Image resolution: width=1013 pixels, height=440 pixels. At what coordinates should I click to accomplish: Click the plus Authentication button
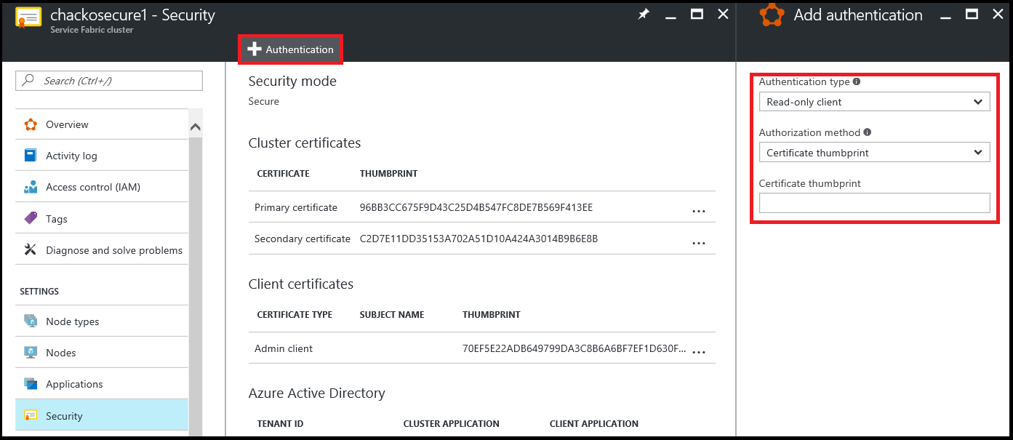pos(291,49)
